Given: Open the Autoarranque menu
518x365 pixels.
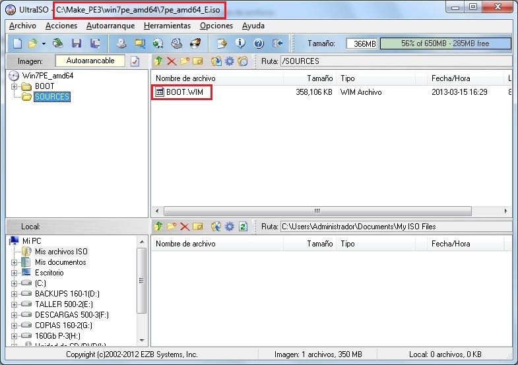Looking at the screenshot, I should tap(110, 26).
